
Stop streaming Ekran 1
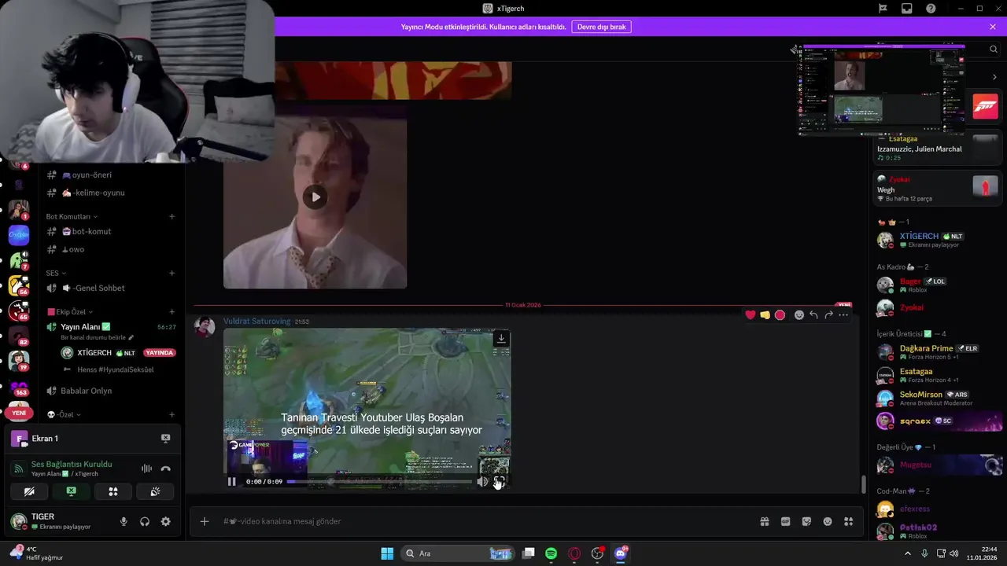tap(165, 439)
